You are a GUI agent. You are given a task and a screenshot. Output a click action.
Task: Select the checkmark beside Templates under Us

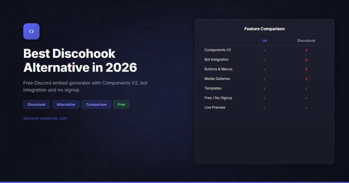(264, 88)
